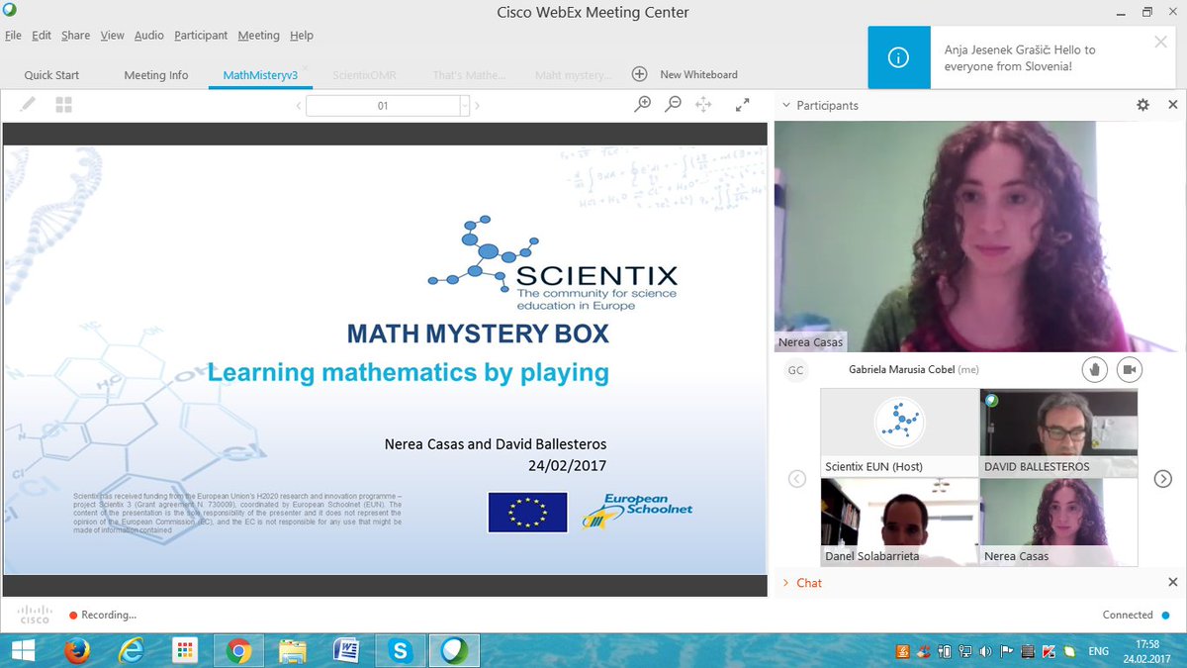Viewport: 1187px width, 668px height.
Task: Open File Explorer from the taskbar
Action: (292, 650)
